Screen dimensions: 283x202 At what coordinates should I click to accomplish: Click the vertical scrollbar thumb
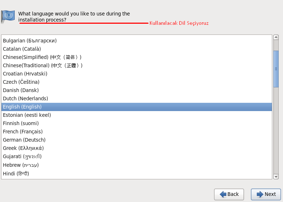pyautogui.click(x=276, y=69)
